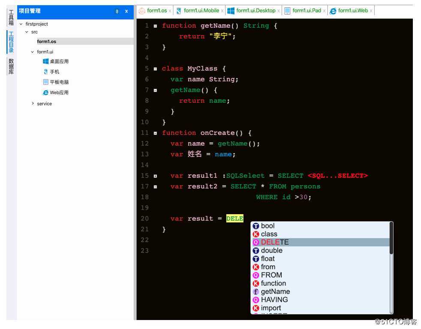Switch to the form1.os editor tab
This screenshot has height=329, width=421.
(x=157, y=11)
